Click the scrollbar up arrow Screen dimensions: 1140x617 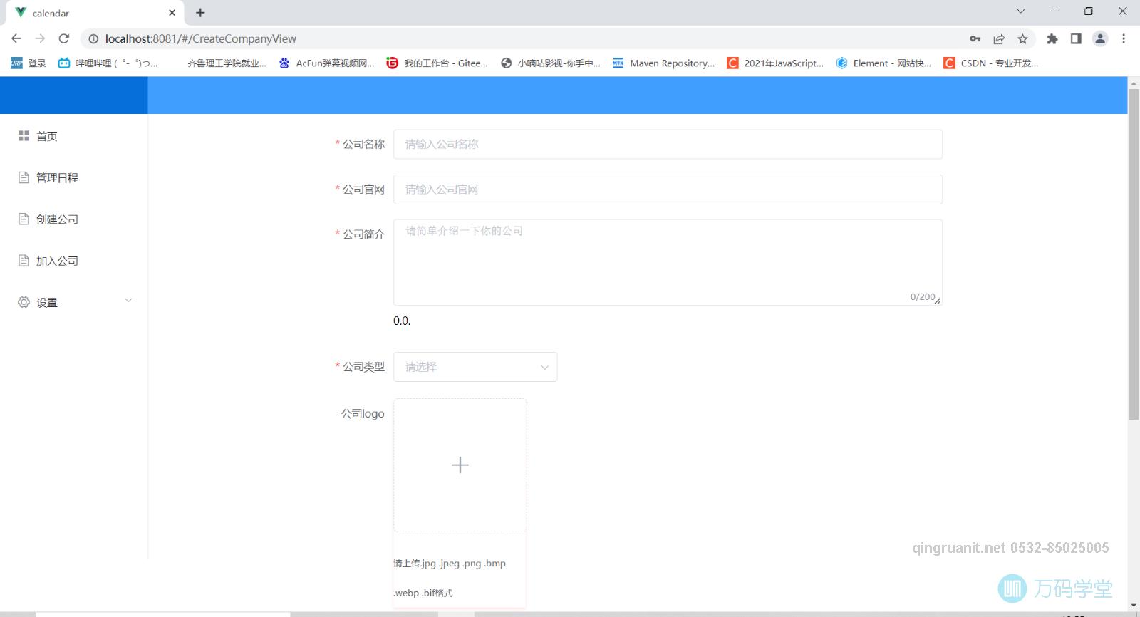(x=1134, y=83)
